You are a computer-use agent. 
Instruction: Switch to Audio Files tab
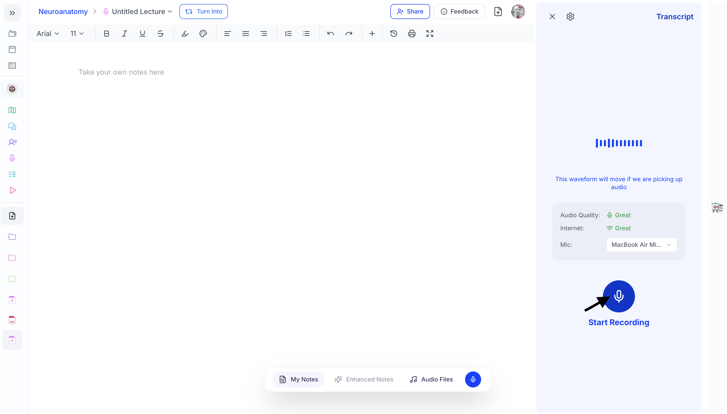coord(431,379)
